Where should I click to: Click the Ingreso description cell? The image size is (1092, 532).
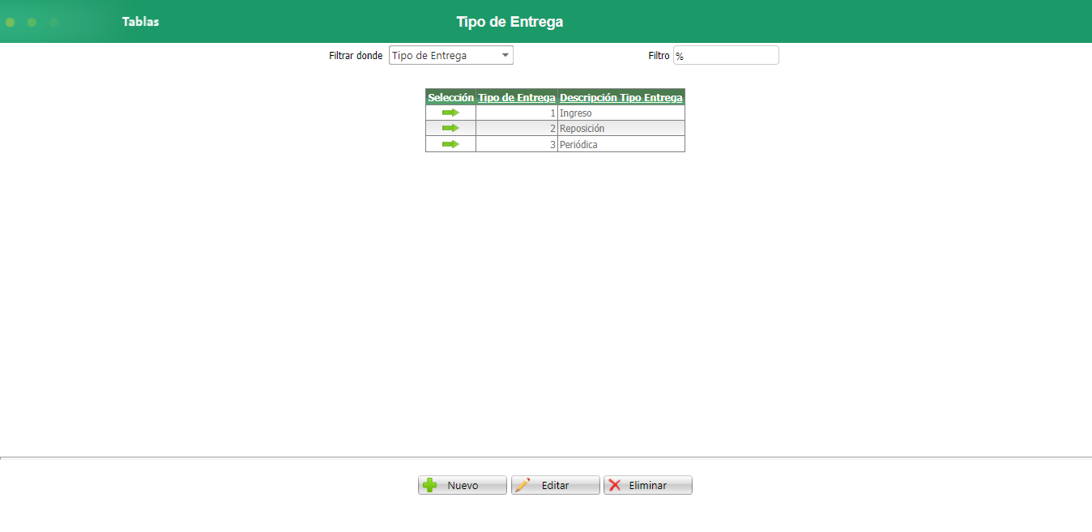[621, 113]
